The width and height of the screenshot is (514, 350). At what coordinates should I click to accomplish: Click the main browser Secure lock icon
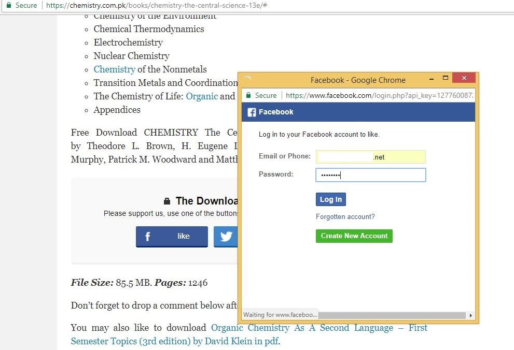click(x=8, y=5)
